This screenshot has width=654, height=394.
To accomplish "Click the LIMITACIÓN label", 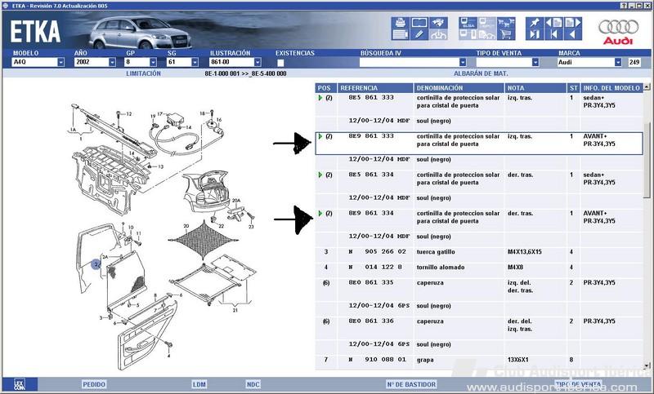I will tap(144, 73).
